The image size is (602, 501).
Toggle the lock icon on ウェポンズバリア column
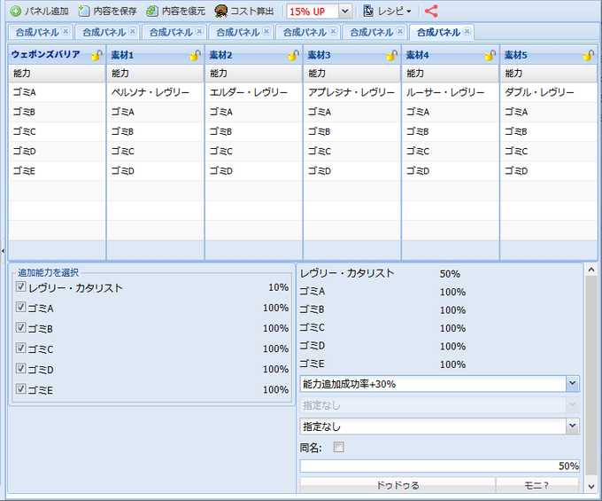pyautogui.click(x=96, y=55)
